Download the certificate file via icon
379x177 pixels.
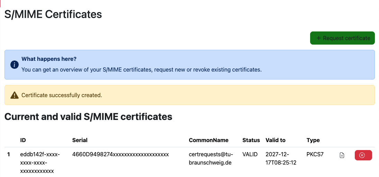click(x=342, y=155)
